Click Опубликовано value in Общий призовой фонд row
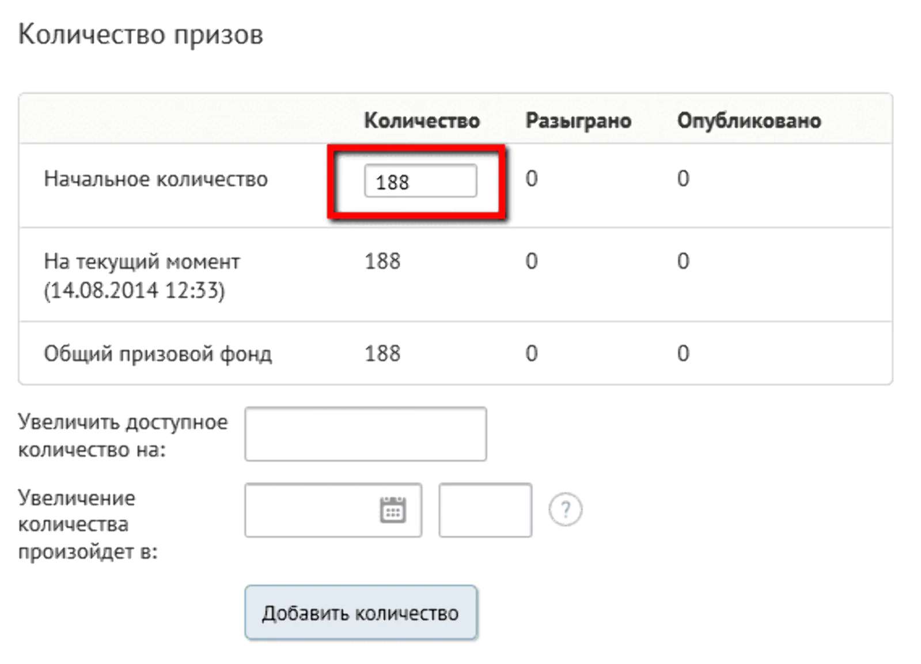The height and width of the screenshot is (664, 921). pyautogui.click(x=683, y=353)
